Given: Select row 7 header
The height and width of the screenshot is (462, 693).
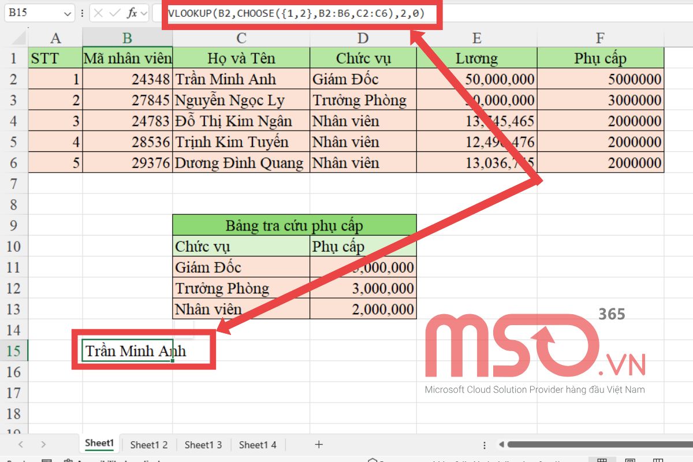Looking at the screenshot, I should (14, 184).
